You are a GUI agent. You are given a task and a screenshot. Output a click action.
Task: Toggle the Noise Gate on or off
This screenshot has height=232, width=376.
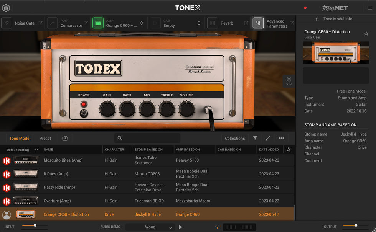[x=7, y=23]
